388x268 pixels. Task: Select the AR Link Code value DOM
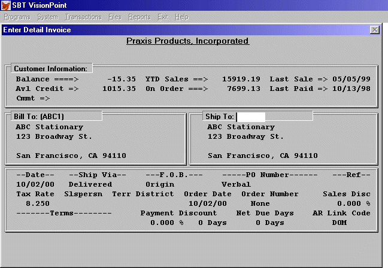coord(339,223)
